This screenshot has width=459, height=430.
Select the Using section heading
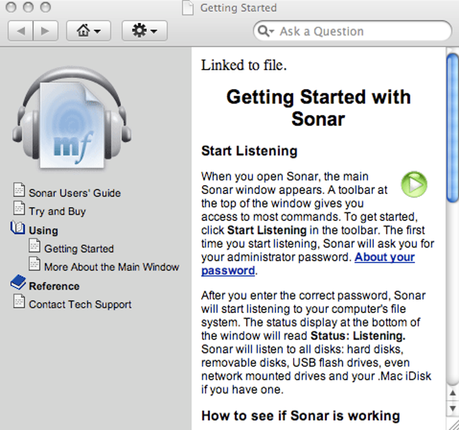(x=43, y=231)
